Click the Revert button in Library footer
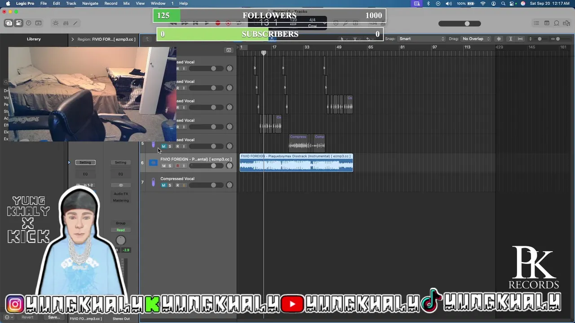Viewport: 575px width, 323px height. 27,317
